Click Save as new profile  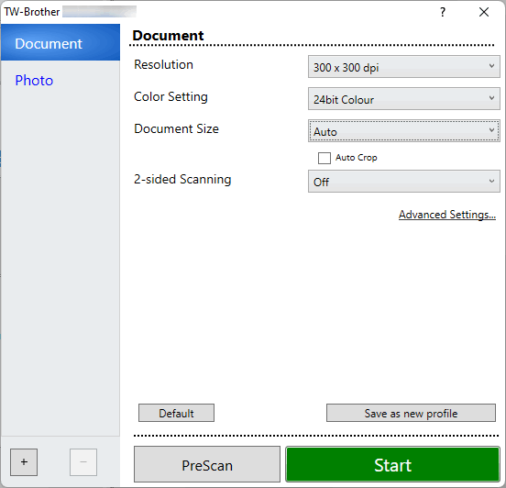(411, 413)
